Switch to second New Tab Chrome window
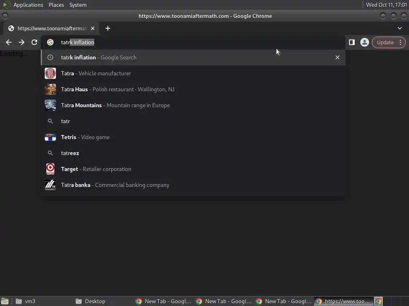 point(224,301)
